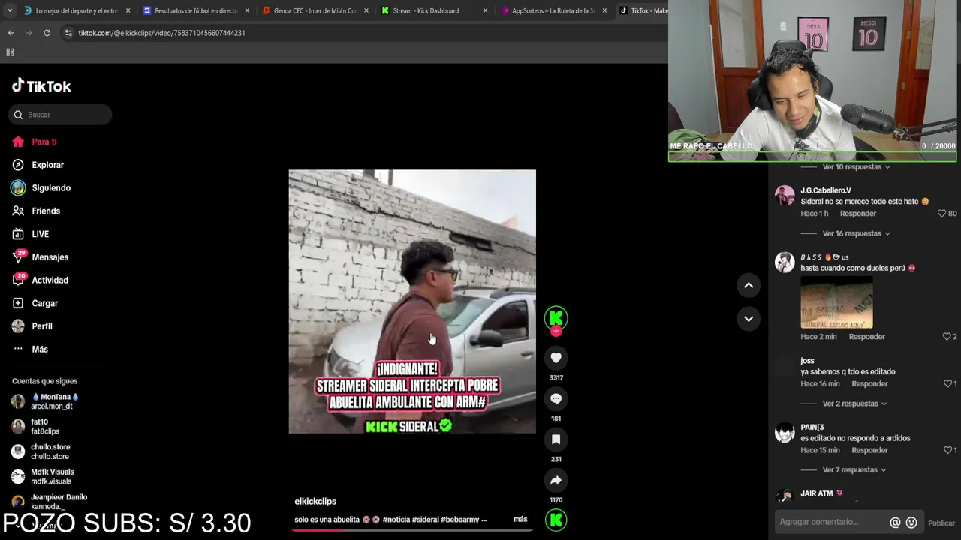Click #noticia hashtag in description
Image resolution: width=961 pixels, height=540 pixels.
tap(396, 519)
